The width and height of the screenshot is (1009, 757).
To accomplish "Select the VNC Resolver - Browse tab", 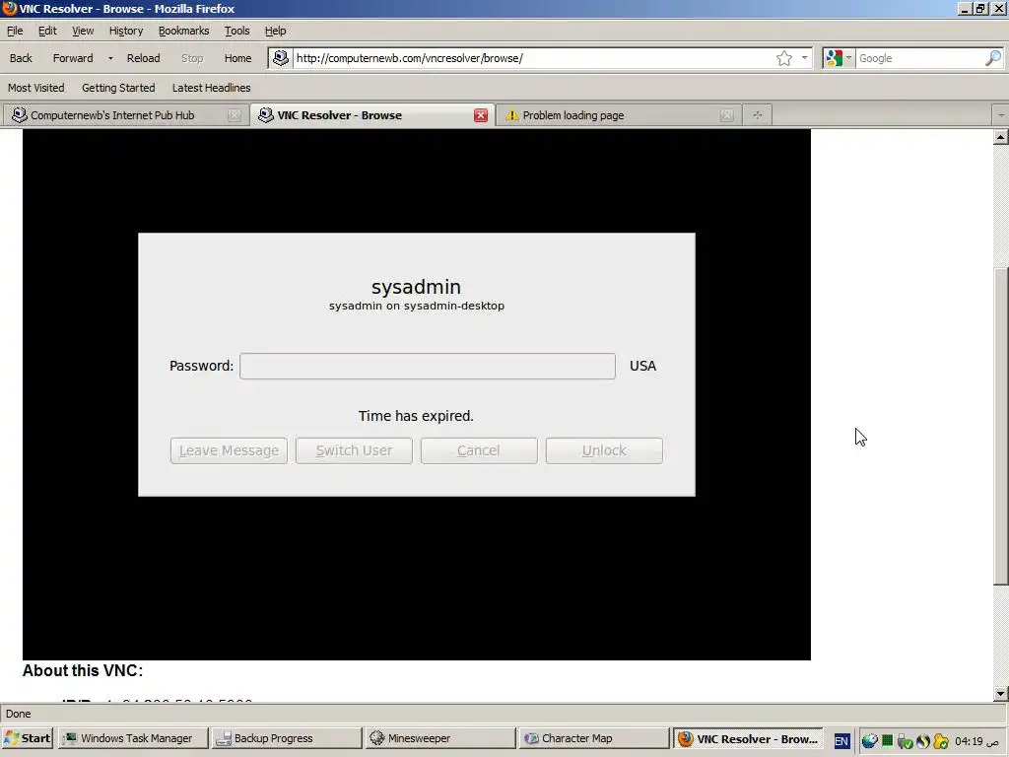I will 371,115.
